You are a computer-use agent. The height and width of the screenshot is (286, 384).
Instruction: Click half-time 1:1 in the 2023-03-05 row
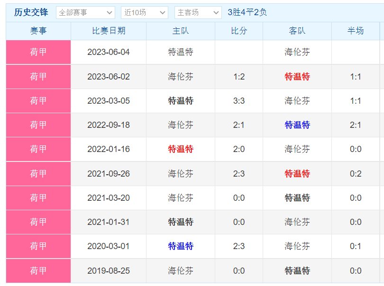356,101
